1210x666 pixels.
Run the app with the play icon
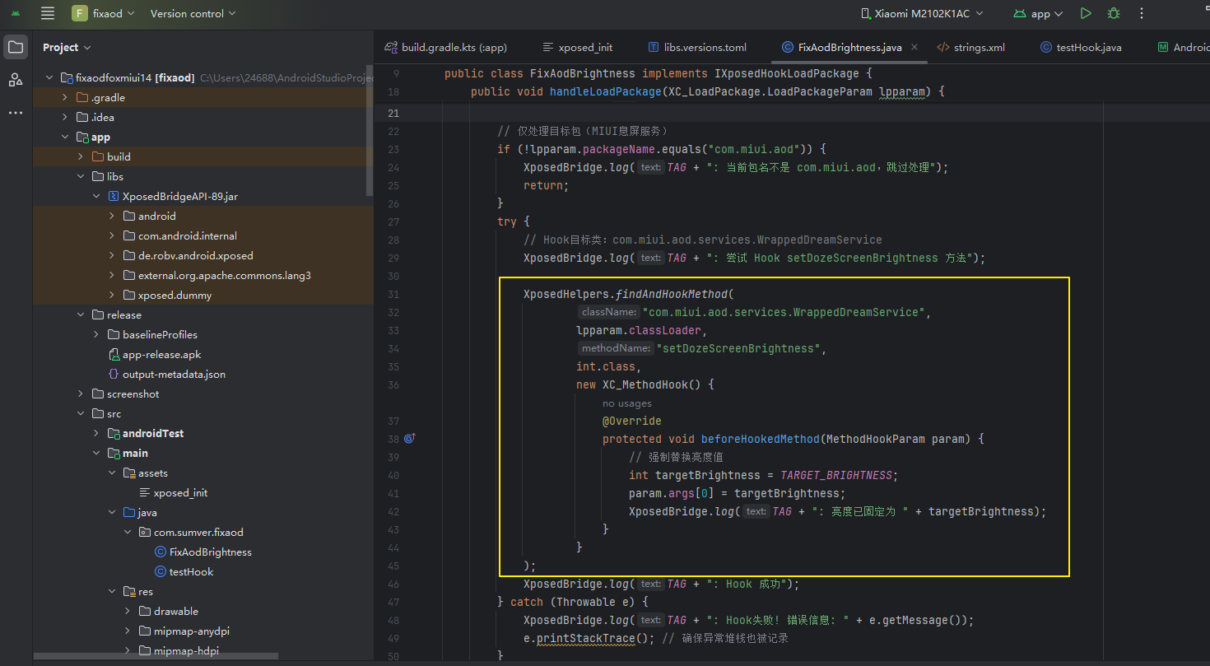[x=1086, y=13]
